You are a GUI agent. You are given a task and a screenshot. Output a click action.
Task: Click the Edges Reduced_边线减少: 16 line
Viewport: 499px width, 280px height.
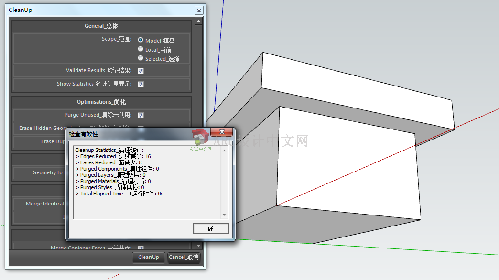(x=113, y=156)
